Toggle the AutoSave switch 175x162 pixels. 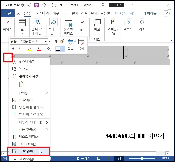(x=26, y=5)
